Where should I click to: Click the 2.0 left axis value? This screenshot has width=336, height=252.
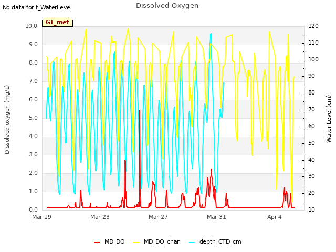(33, 173)
